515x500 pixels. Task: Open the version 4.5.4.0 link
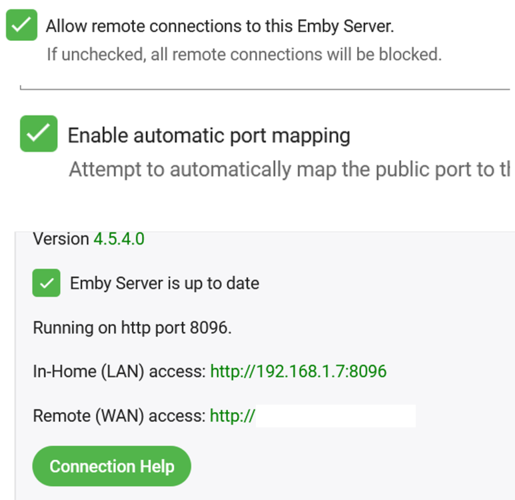[x=119, y=239]
